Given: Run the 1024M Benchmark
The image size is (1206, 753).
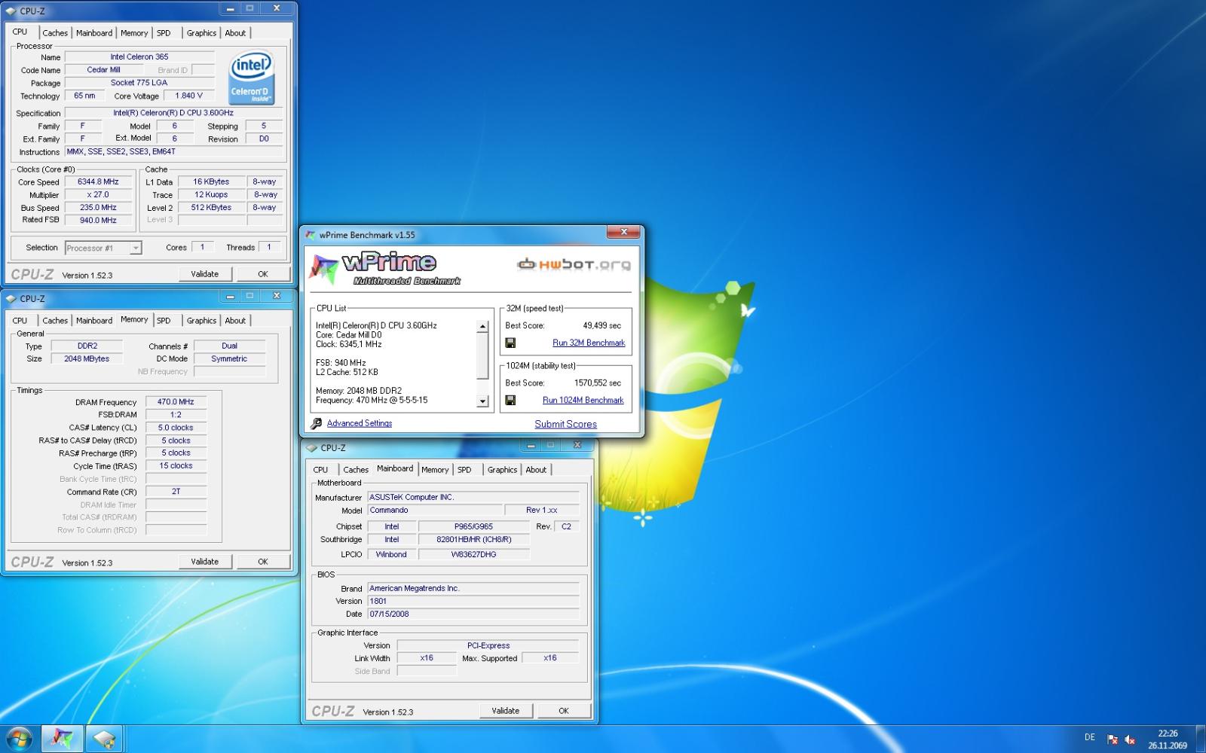Looking at the screenshot, I should (583, 400).
